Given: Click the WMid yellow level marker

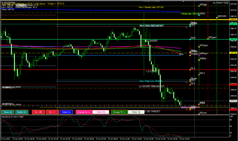Looking at the screenshot, I should click(199, 60).
